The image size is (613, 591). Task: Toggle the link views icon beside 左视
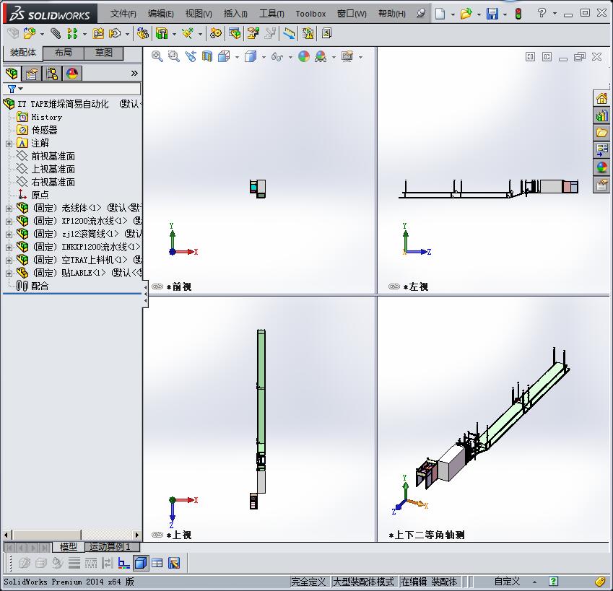coord(394,286)
